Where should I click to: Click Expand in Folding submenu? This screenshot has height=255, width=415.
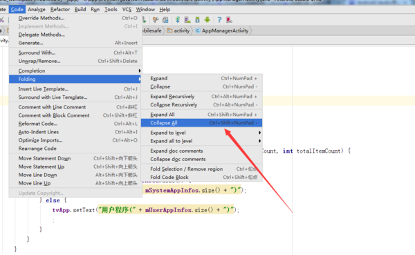pyautogui.click(x=202, y=78)
